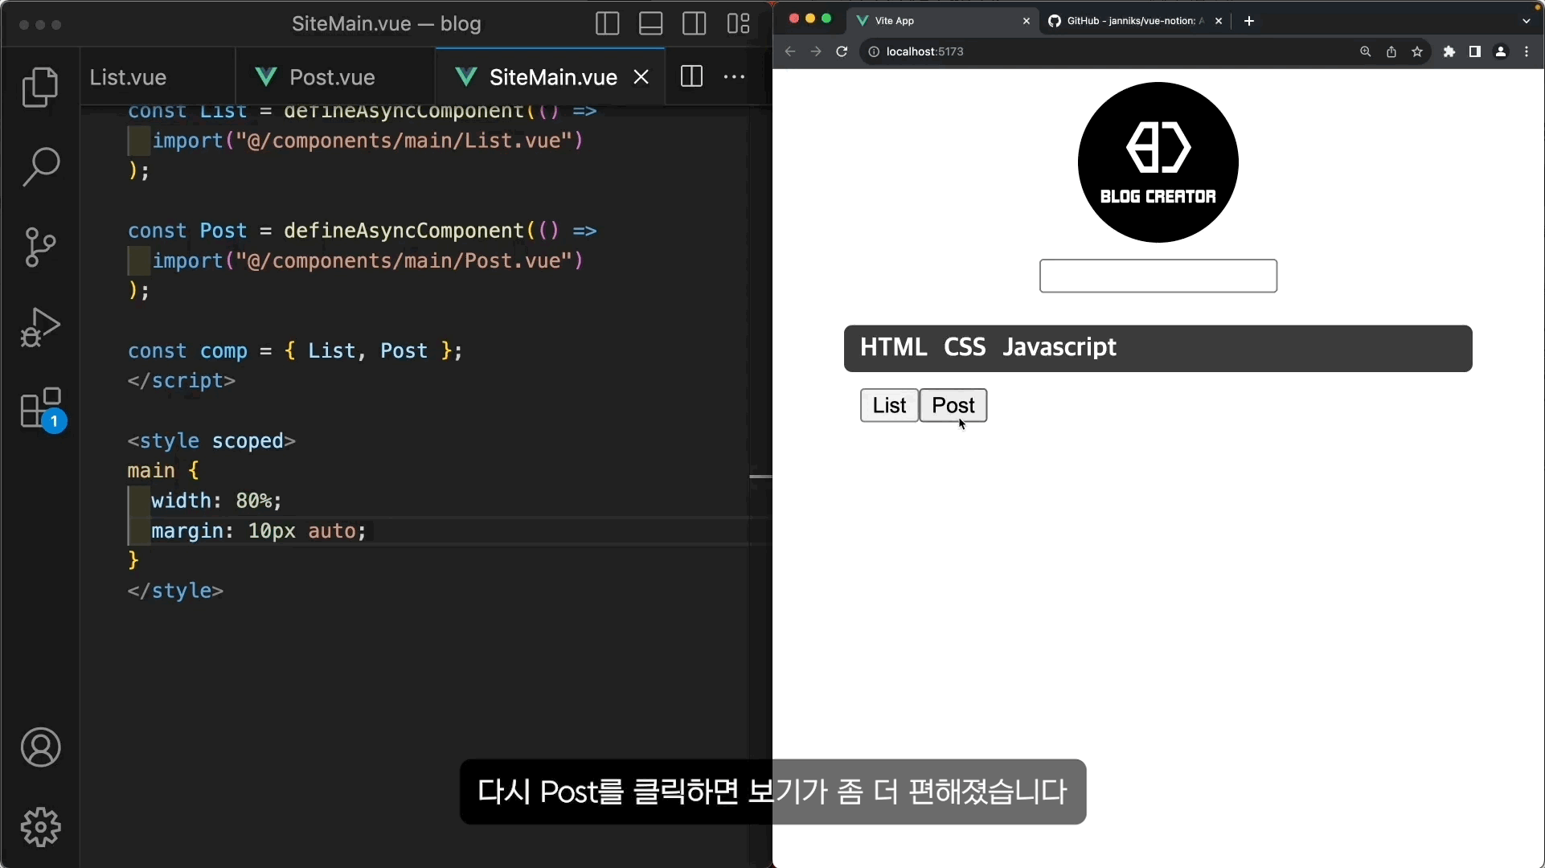
Task: Open the Explorer view in activity bar
Action: (40, 87)
